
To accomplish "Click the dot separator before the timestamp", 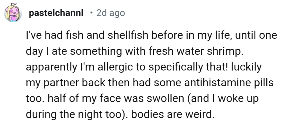I will [91, 13].
